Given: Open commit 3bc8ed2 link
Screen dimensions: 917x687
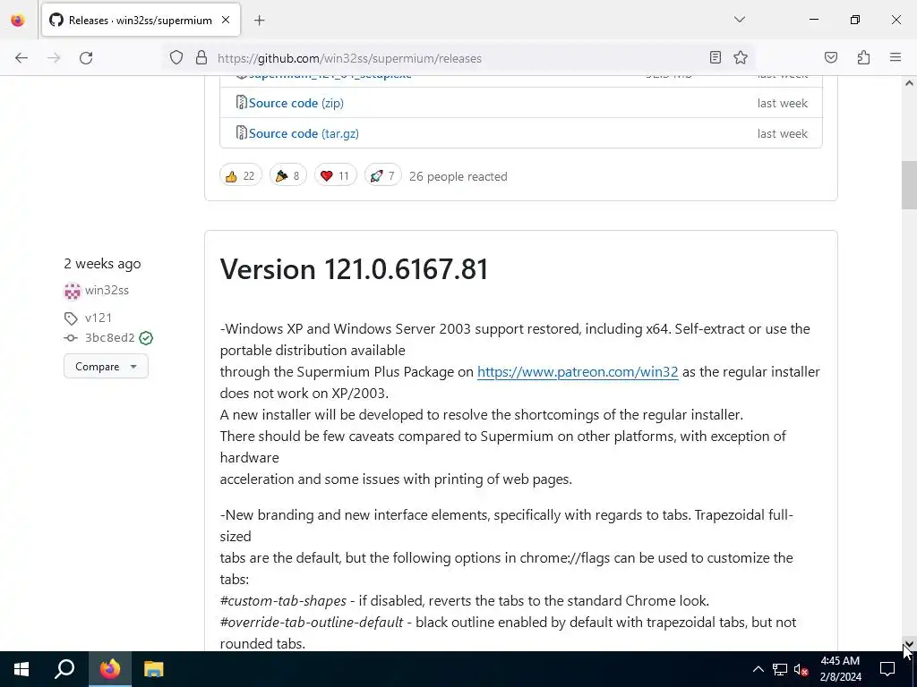Looking at the screenshot, I should pyautogui.click(x=109, y=337).
